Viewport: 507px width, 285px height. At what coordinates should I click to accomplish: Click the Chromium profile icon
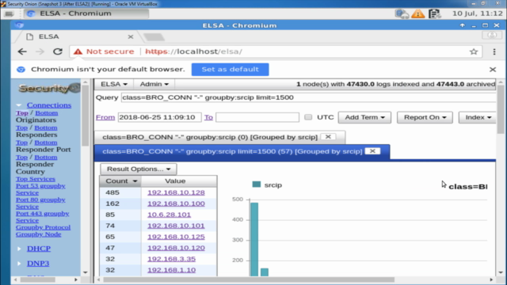point(492,35)
